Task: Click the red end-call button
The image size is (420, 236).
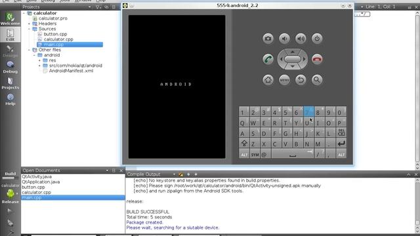Action: pyautogui.click(x=317, y=59)
